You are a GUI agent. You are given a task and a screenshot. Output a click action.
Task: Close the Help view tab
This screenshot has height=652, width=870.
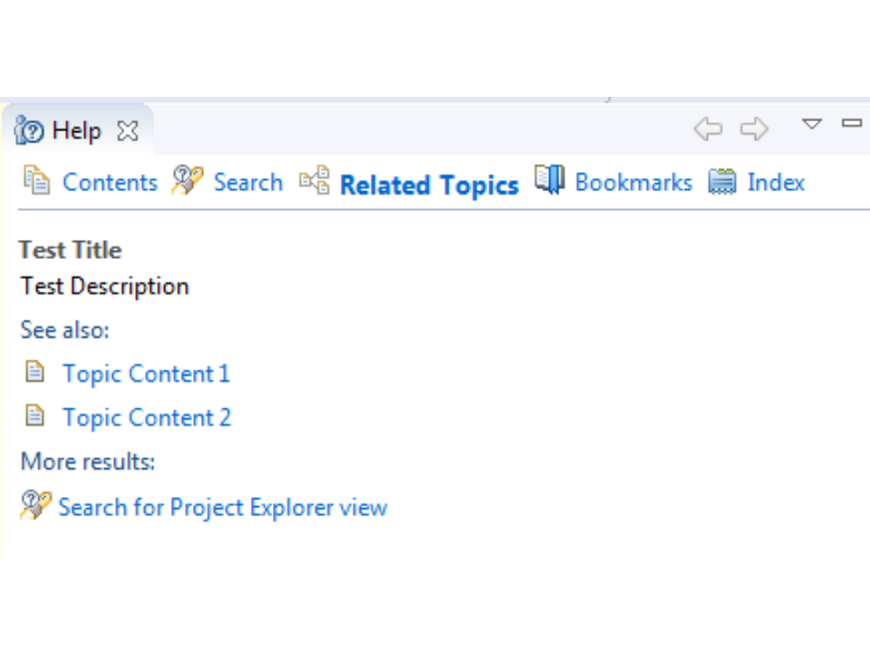[128, 131]
